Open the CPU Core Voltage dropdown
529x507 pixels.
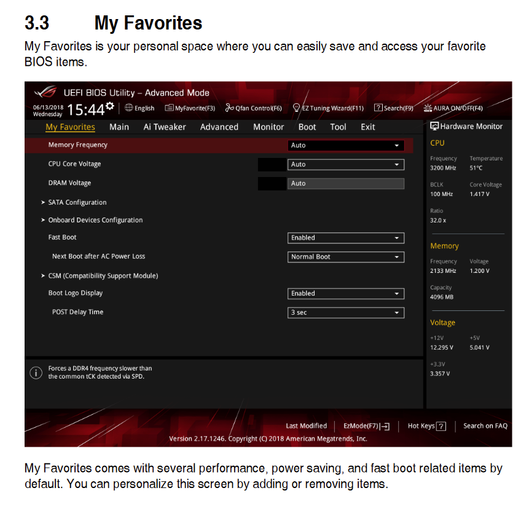(x=346, y=164)
